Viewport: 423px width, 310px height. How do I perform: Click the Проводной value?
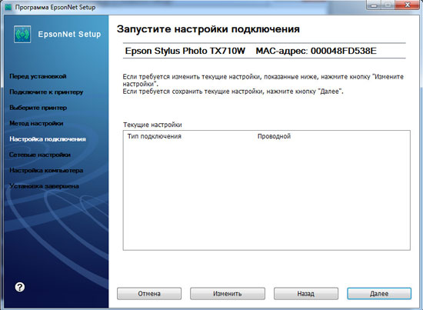[x=274, y=136]
